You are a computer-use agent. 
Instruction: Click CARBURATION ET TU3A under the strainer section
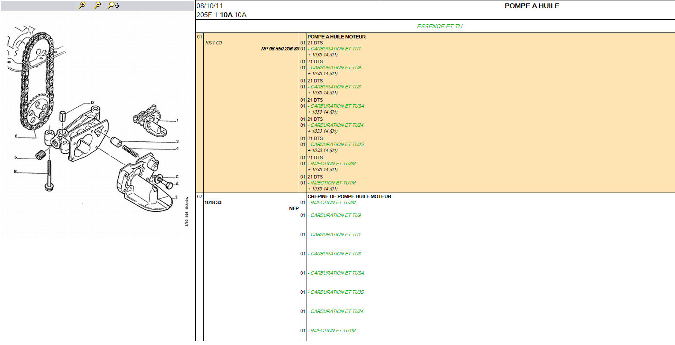(x=337, y=273)
